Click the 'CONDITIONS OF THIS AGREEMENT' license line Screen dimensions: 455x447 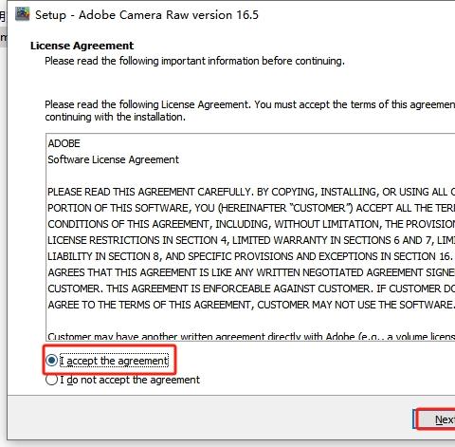coord(251,224)
